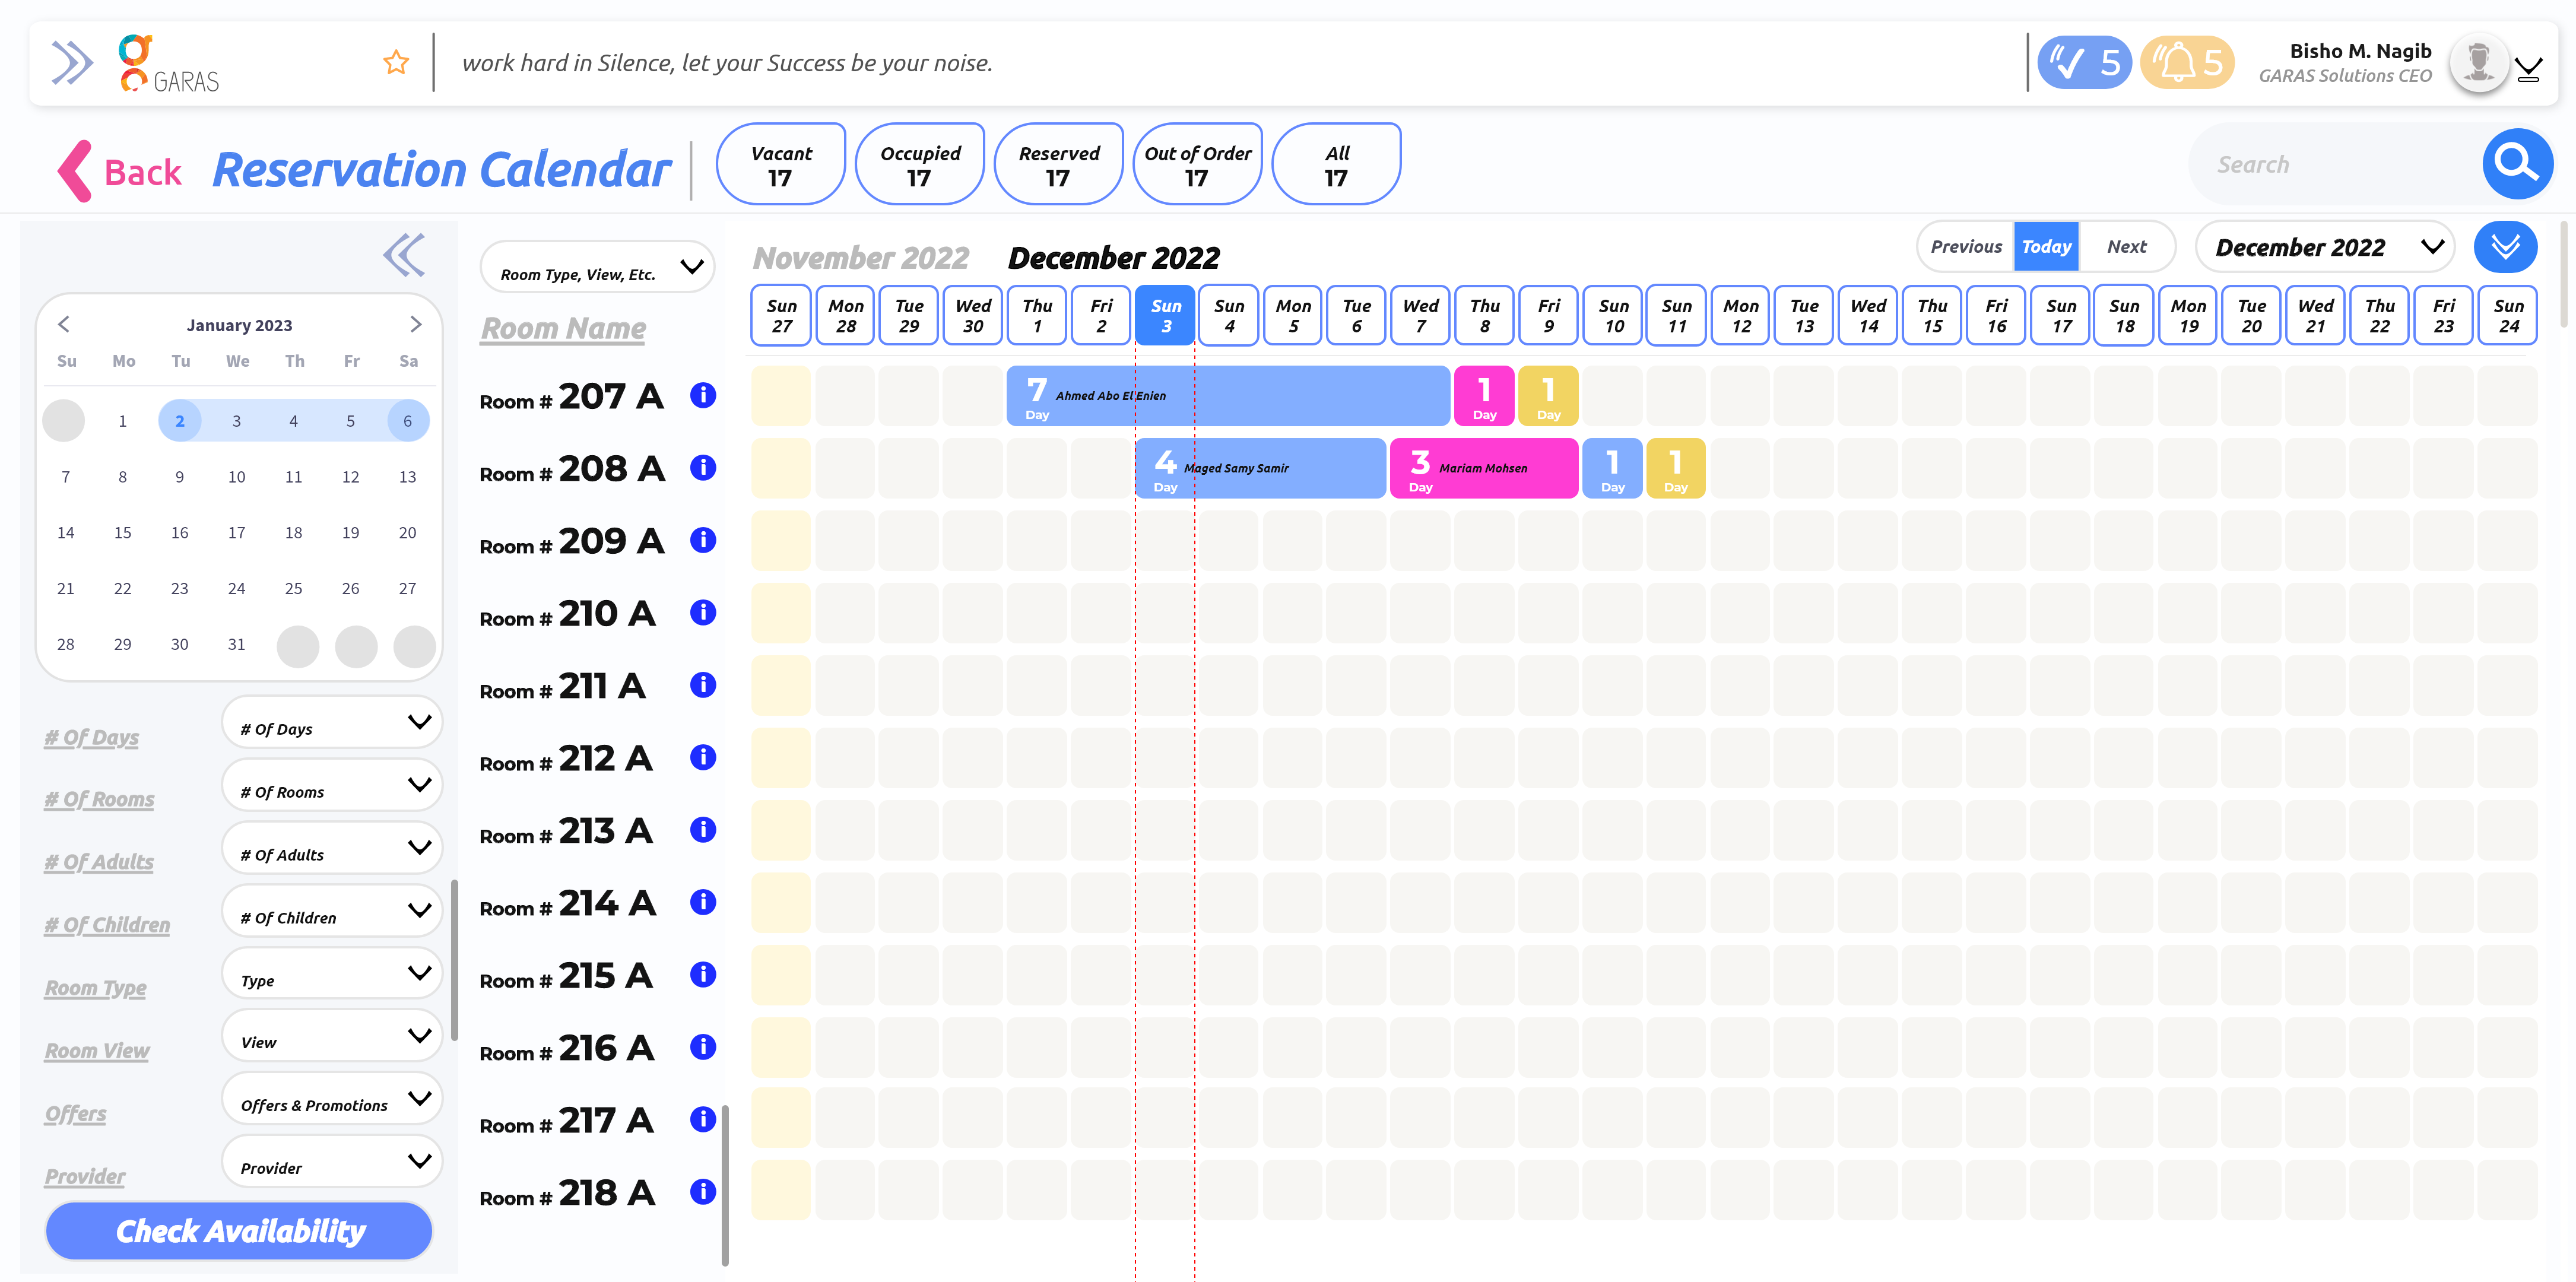Show info for Room 212 A
The width and height of the screenshot is (2576, 1282).
point(703,757)
